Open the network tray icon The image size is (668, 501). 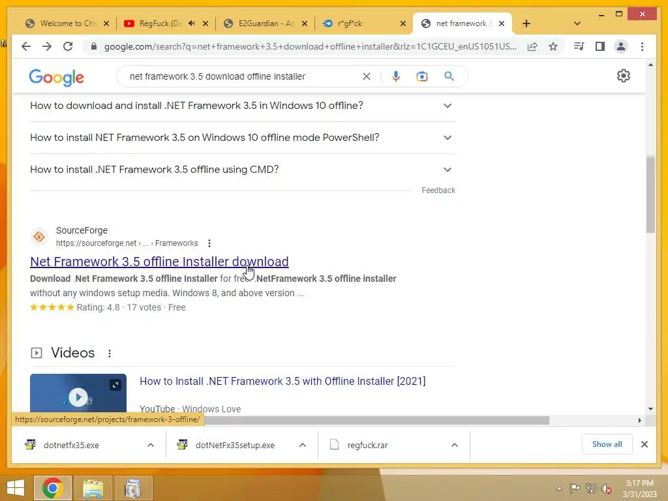[591, 488]
